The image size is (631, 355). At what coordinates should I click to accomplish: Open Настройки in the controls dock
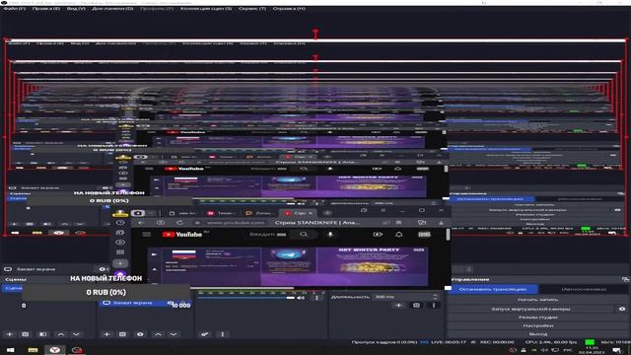(x=537, y=325)
